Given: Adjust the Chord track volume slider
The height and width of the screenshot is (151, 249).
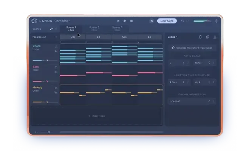Looking at the screenshot, I should [x=47, y=60].
